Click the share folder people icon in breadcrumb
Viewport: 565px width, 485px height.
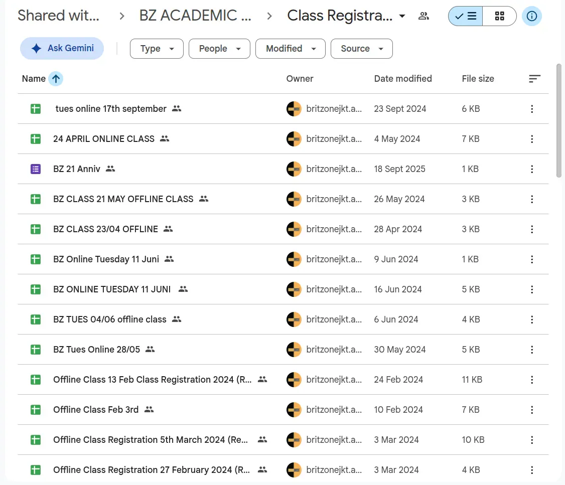click(x=423, y=16)
